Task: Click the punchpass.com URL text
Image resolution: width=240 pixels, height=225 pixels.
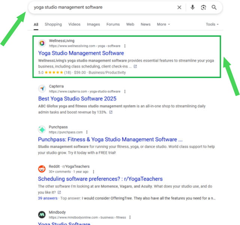Action: tap(66, 132)
